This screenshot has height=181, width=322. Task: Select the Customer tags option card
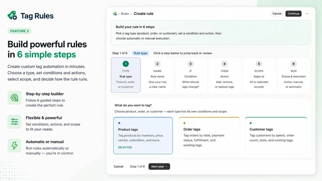[x=276, y=136]
